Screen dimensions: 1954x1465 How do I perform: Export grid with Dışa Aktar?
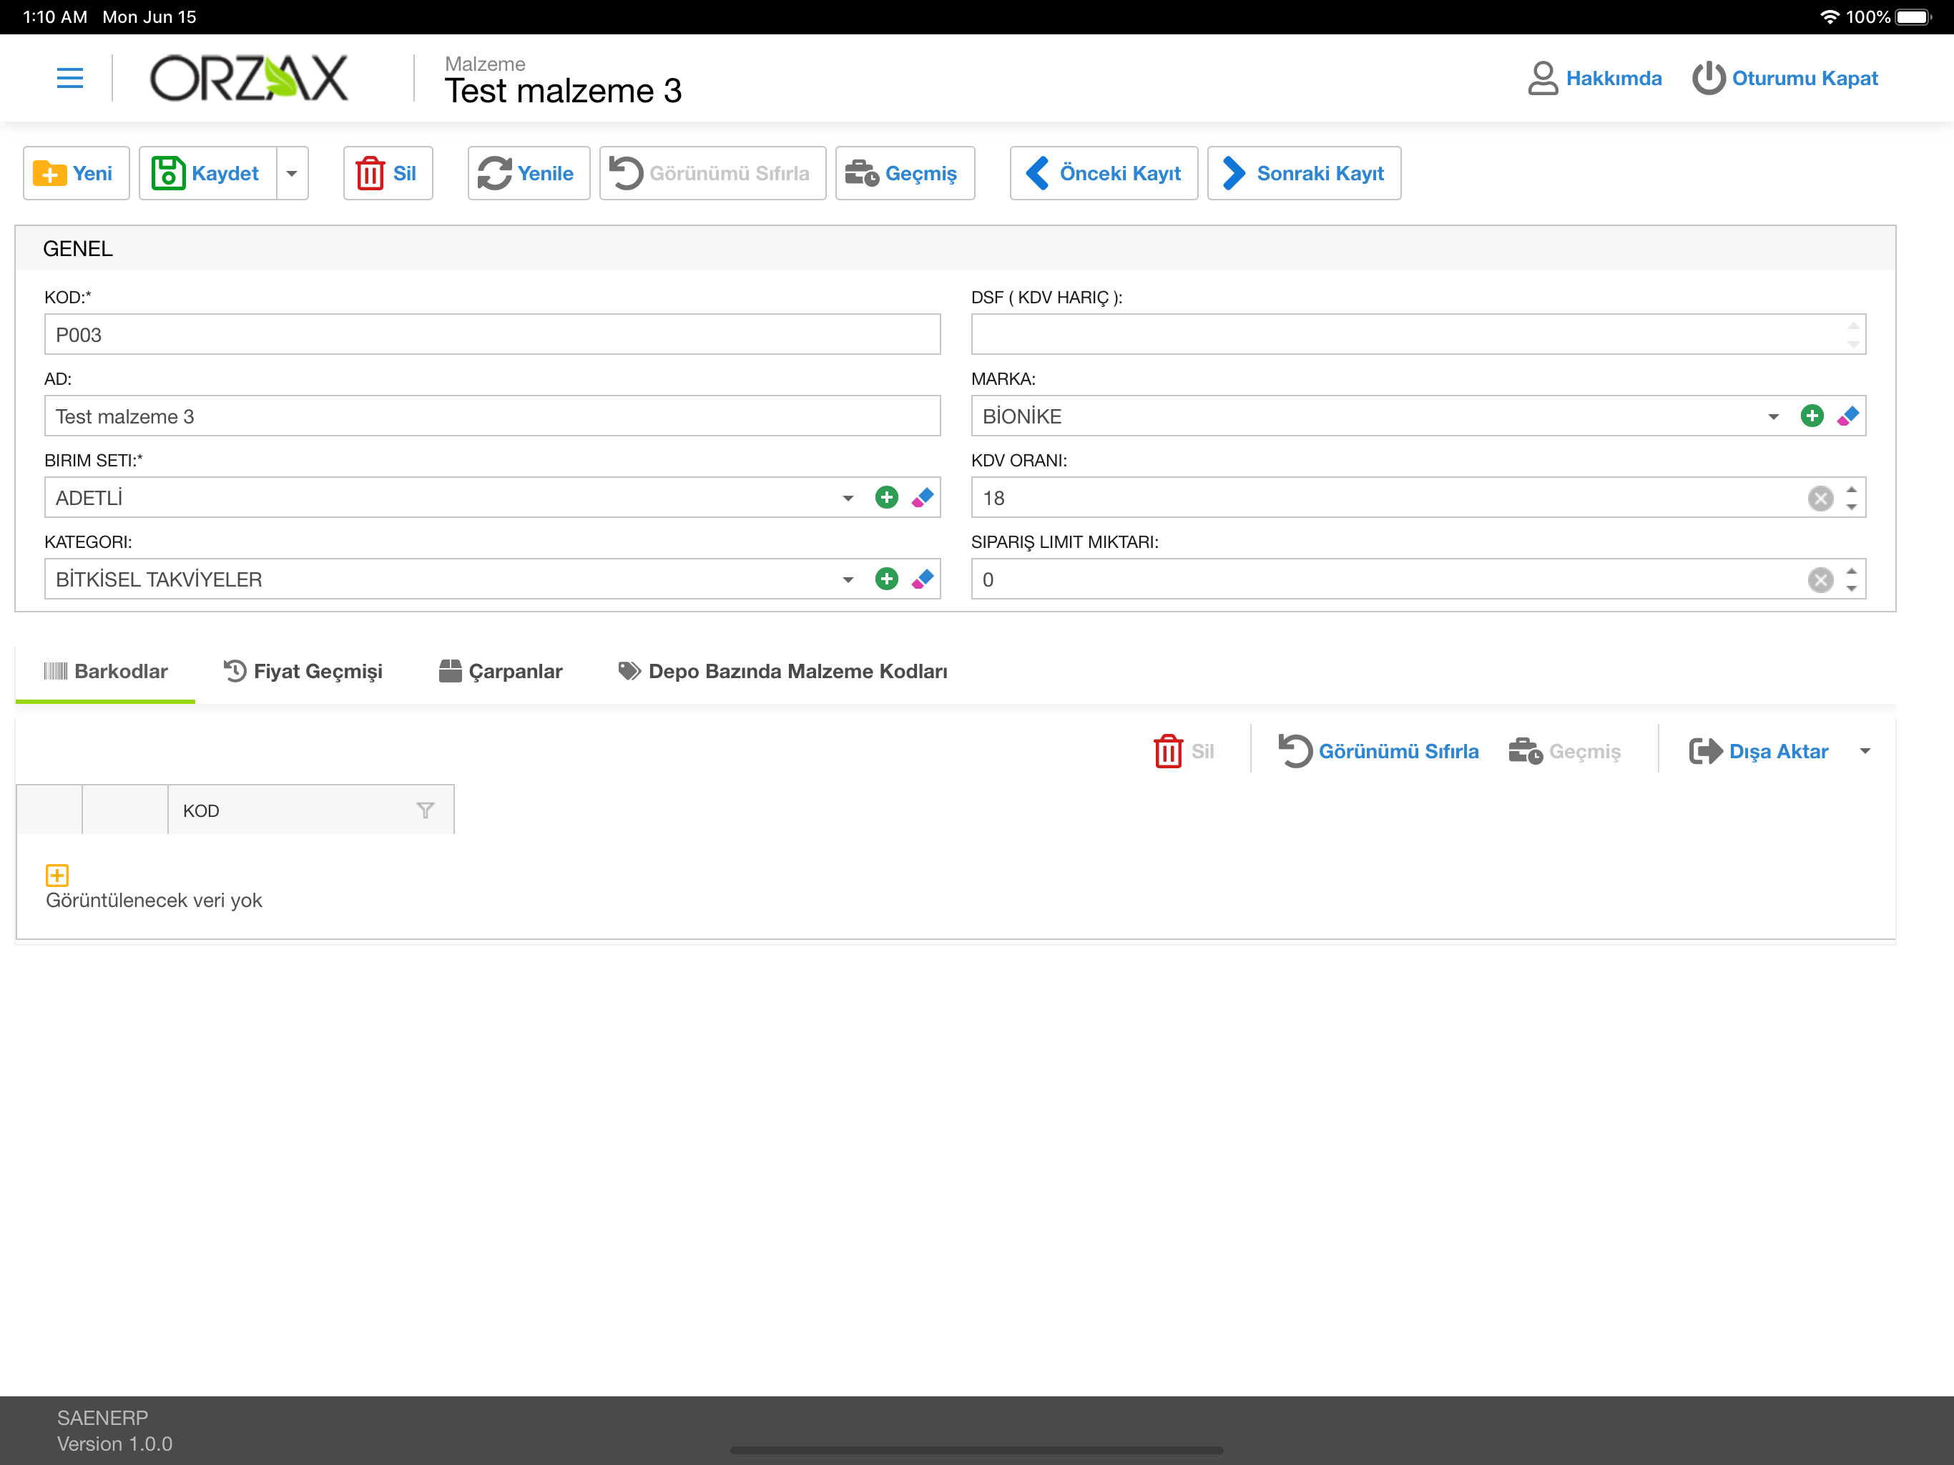pos(1758,751)
